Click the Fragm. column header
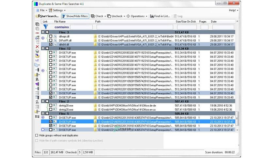Screen dimensions: 273x158 (x=203, y=22)
